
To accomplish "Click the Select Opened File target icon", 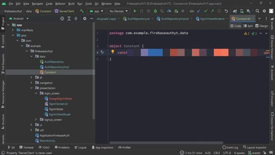I will (62, 19).
